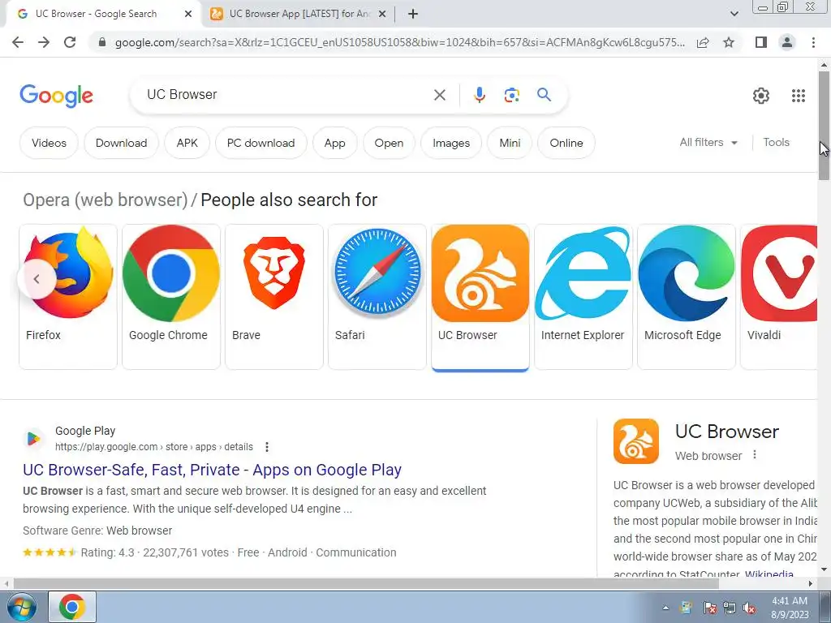Show hidden system tray icons
Image resolution: width=831 pixels, height=623 pixels.
click(x=665, y=608)
